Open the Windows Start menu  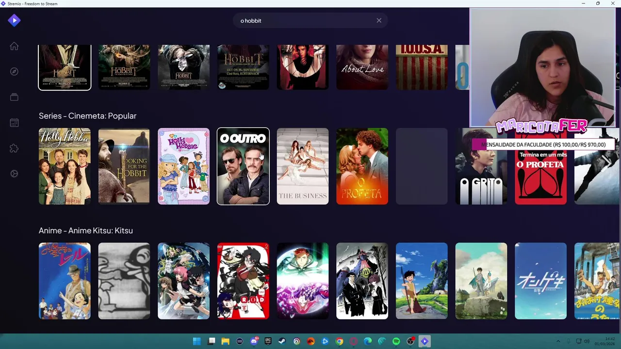coord(196,341)
